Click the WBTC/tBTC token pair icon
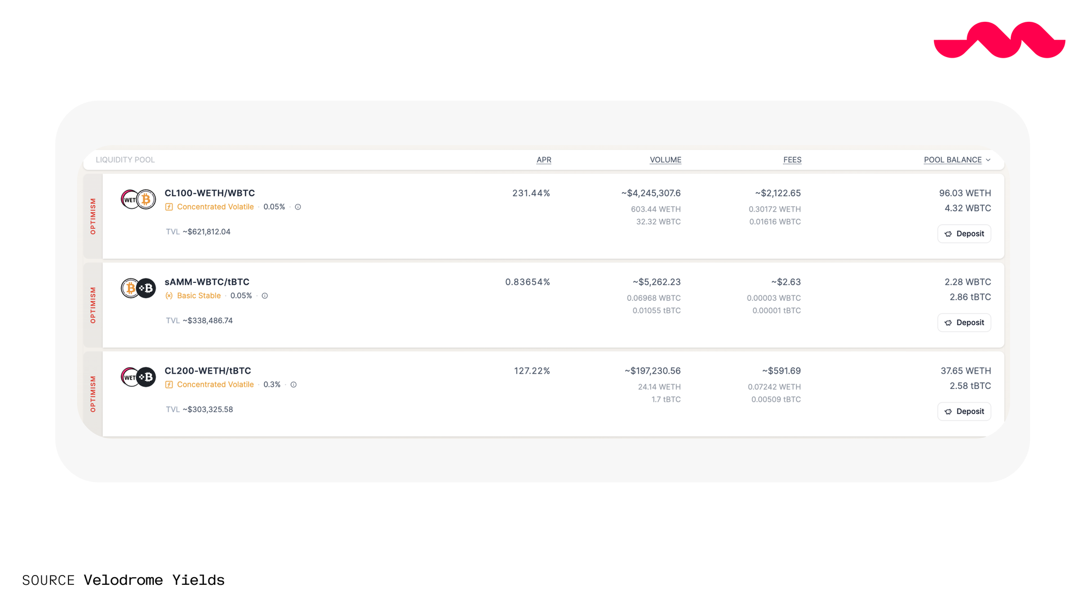This screenshot has width=1088, height=612. 138,288
